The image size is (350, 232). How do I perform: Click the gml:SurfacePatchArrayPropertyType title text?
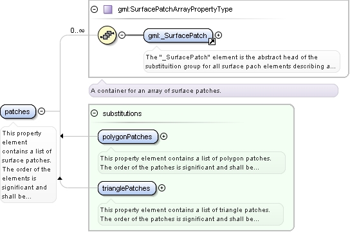[175, 10]
